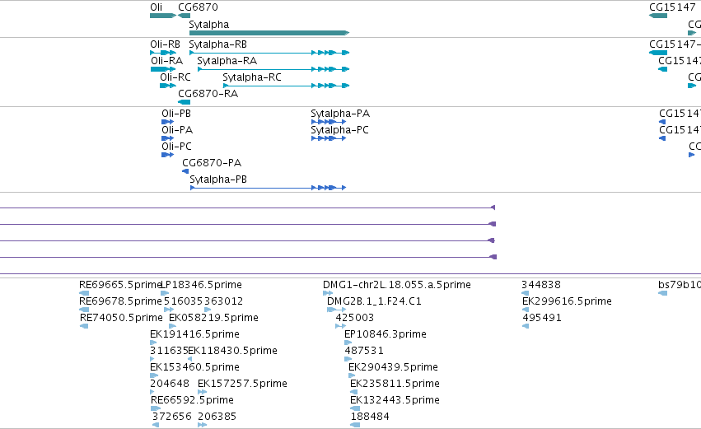Select the 344838 feature label
This screenshot has height=429, width=701.
pos(541,285)
